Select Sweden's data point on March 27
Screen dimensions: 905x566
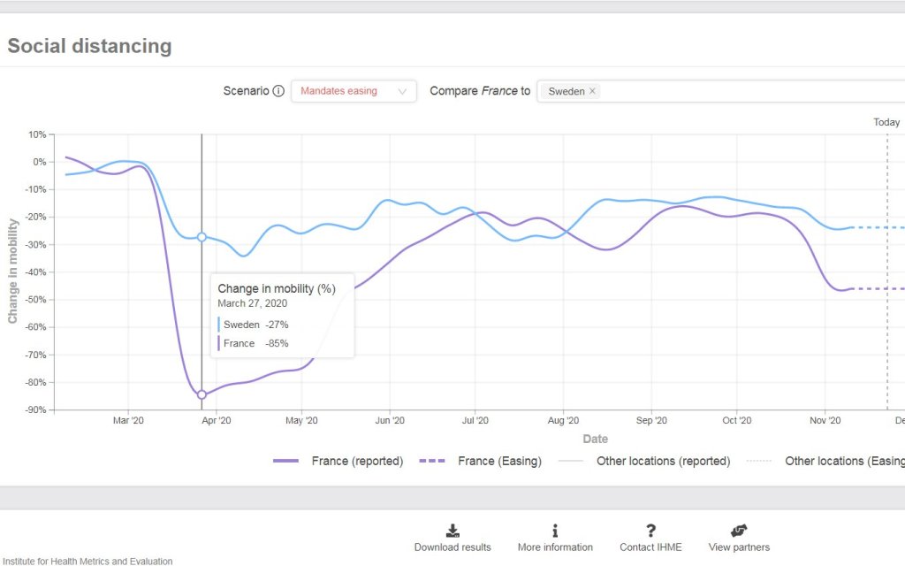click(x=202, y=237)
